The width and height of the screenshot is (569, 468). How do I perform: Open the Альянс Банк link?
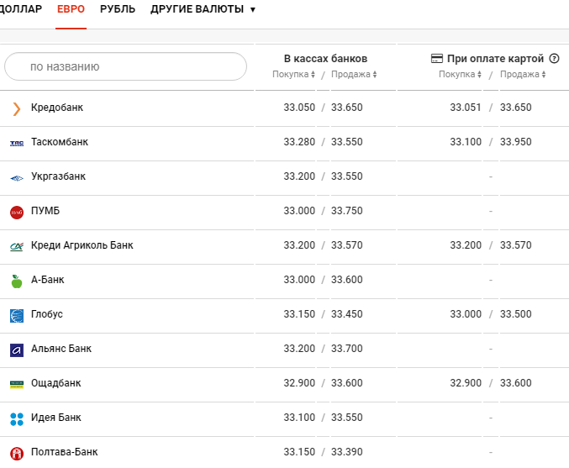pyautogui.click(x=61, y=349)
